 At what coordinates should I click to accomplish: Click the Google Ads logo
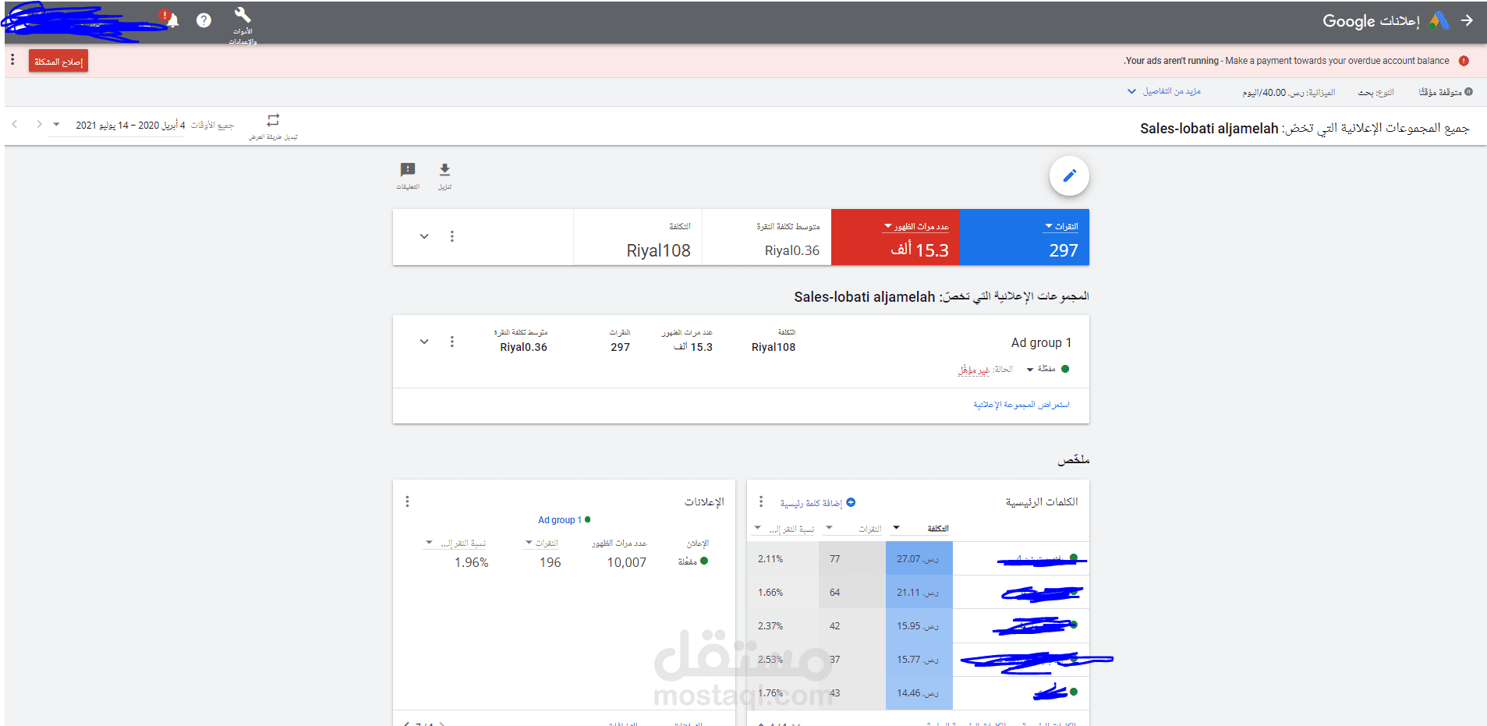pyautogui.click(x=1439, y=20)
